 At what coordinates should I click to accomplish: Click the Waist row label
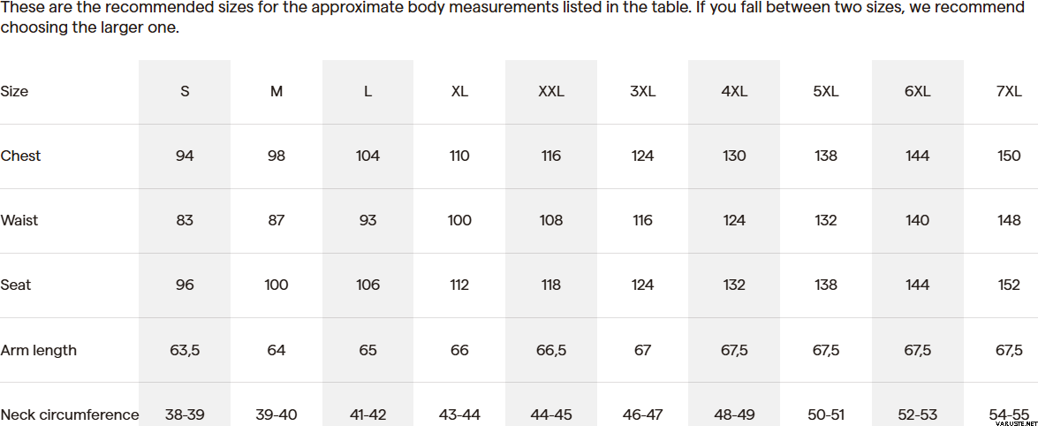(19, 220)
